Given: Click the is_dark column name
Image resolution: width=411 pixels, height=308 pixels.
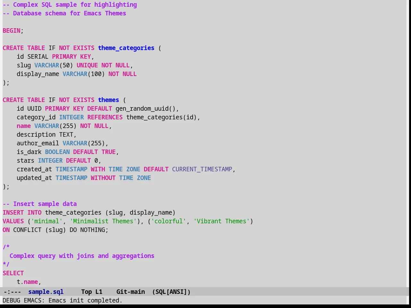Looking at the screenshot, I should (29, 152).
